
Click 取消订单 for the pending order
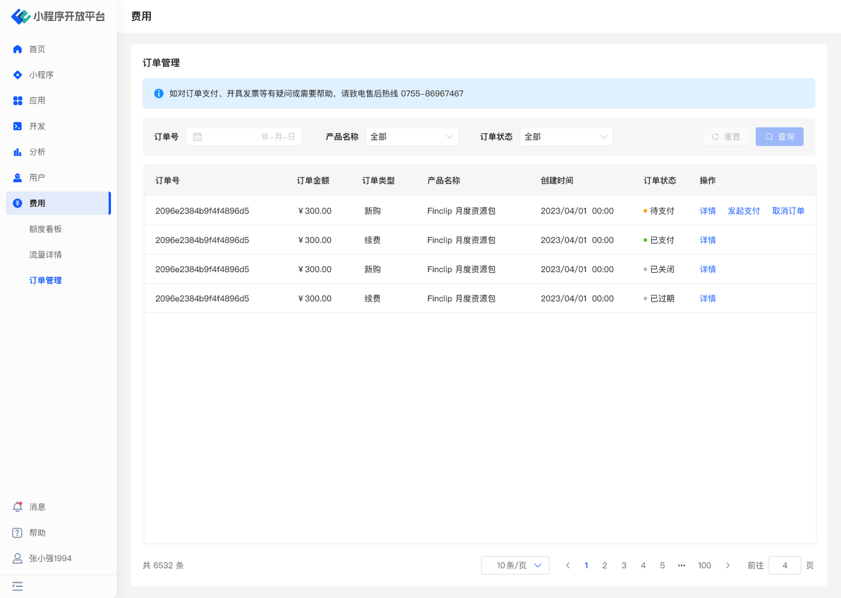[788, 211]
